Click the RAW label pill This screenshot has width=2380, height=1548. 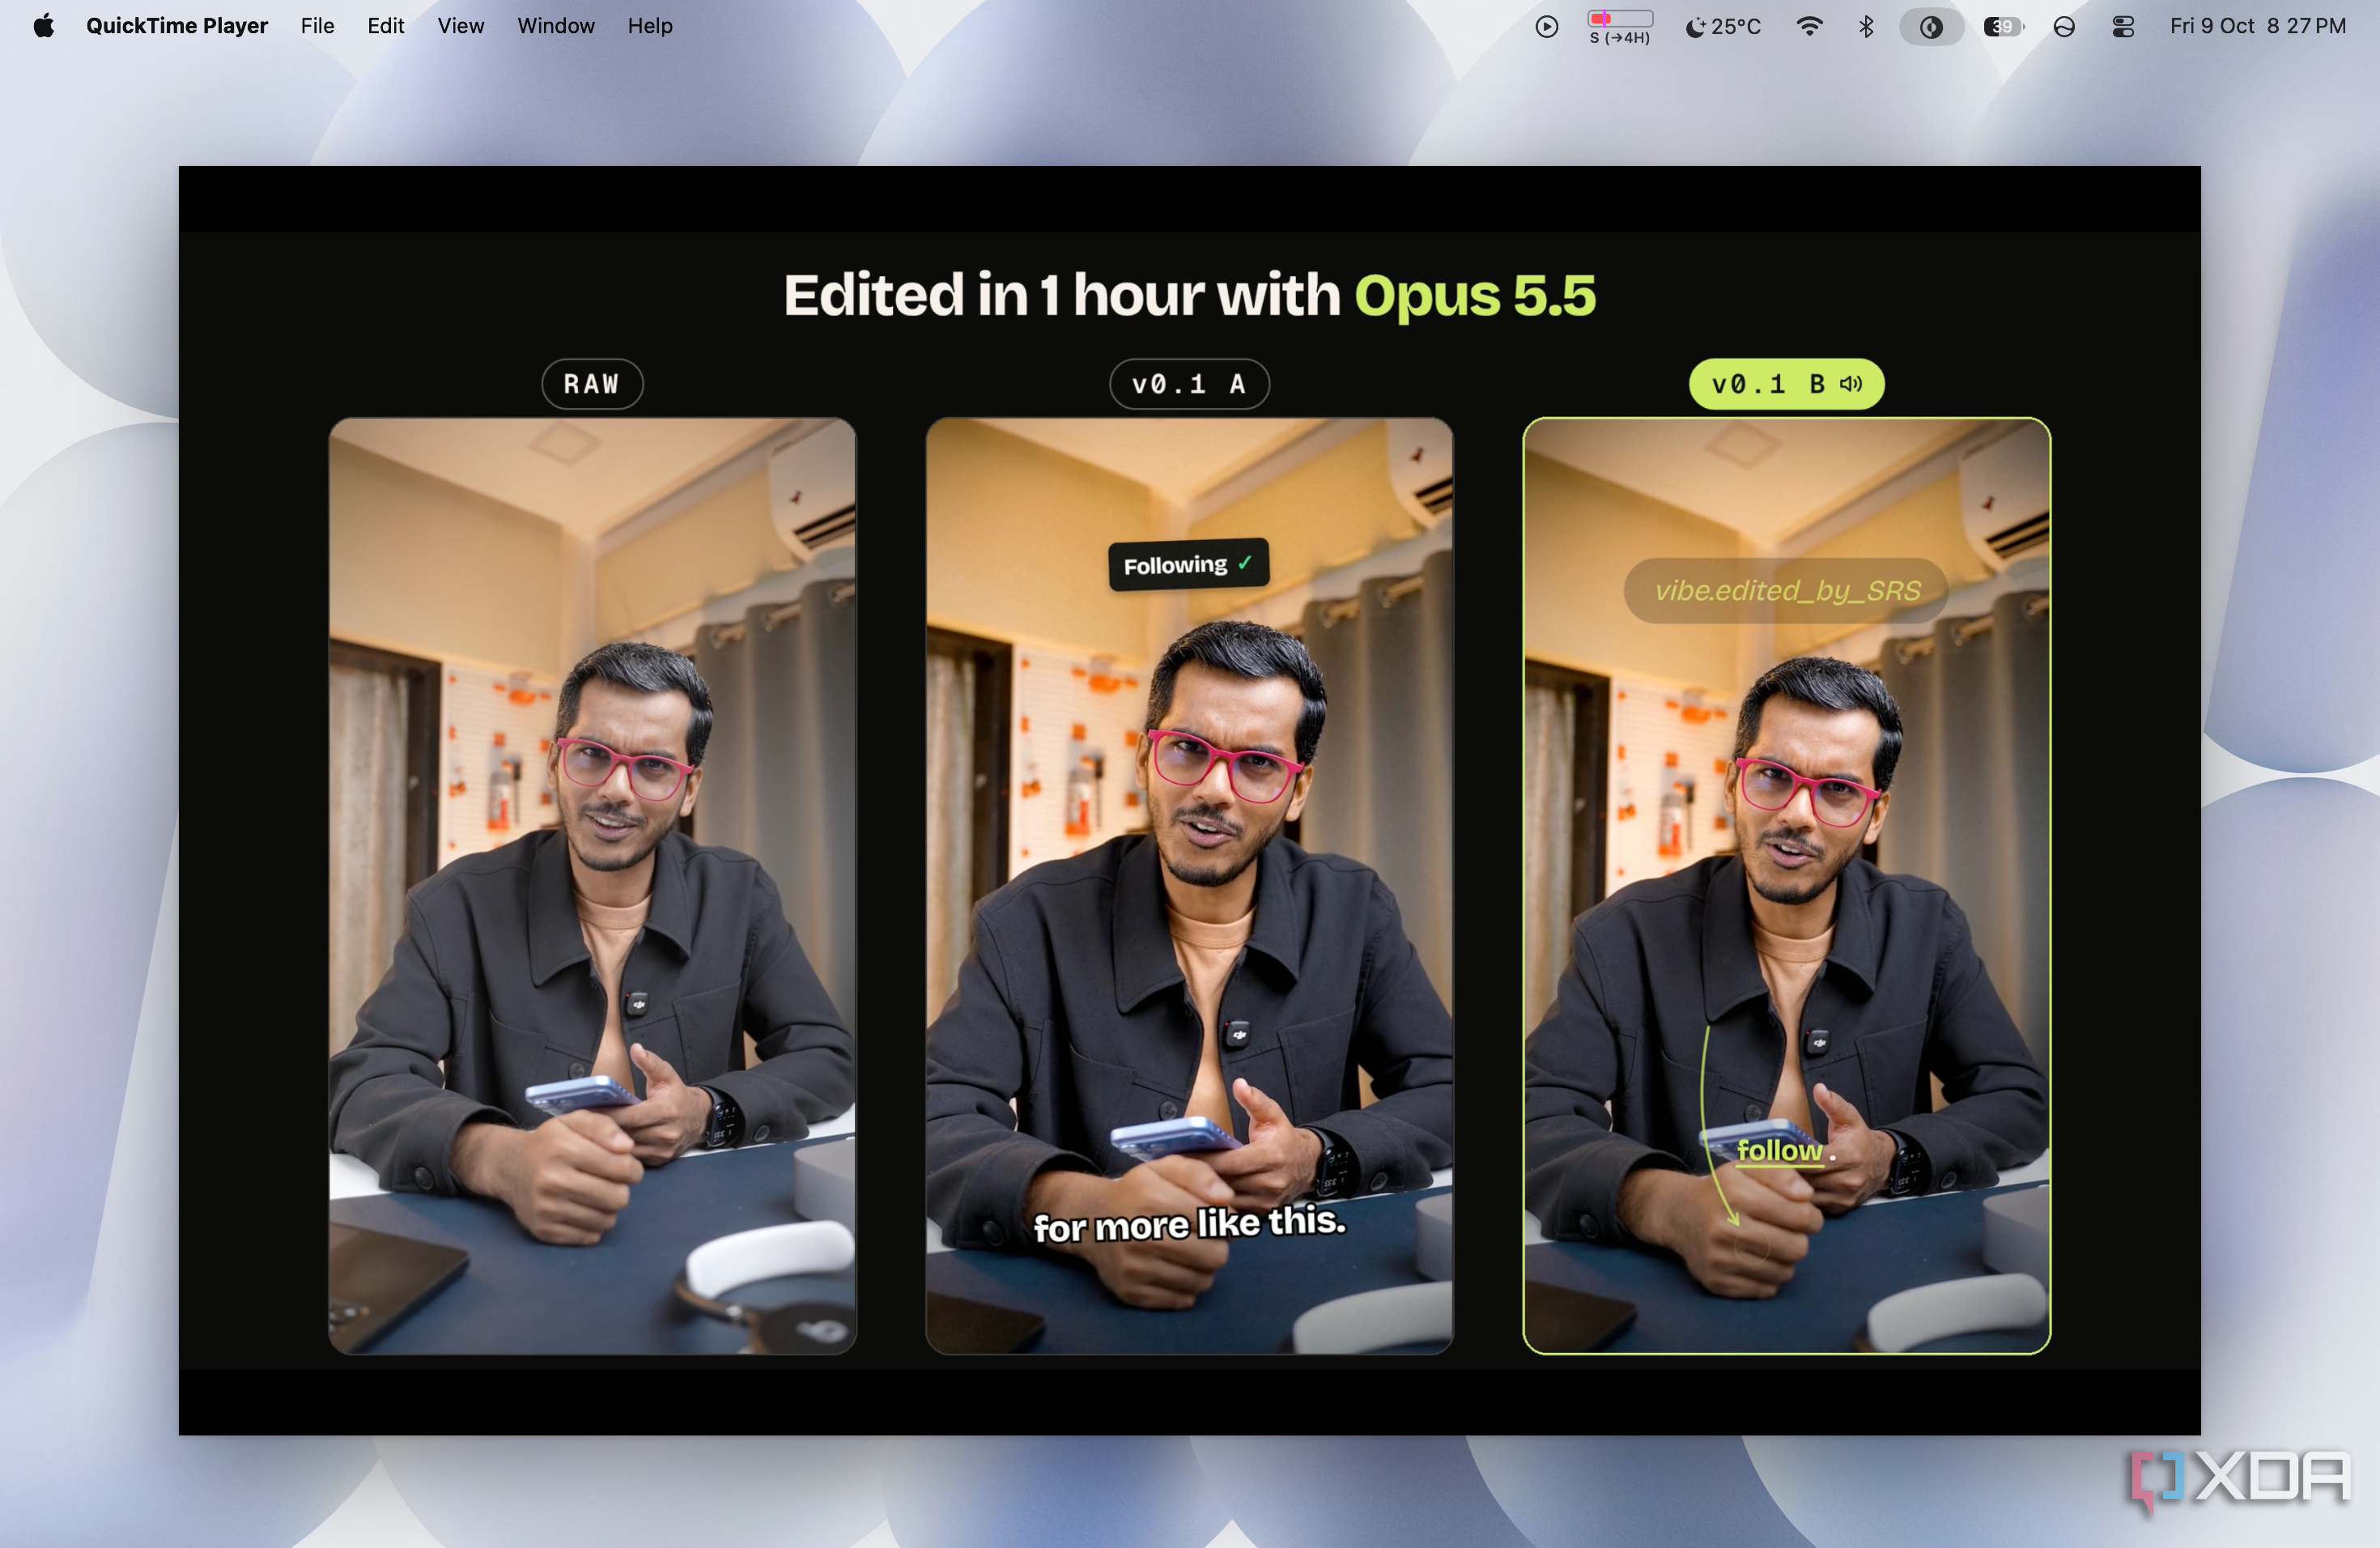(x=592, y=384)
